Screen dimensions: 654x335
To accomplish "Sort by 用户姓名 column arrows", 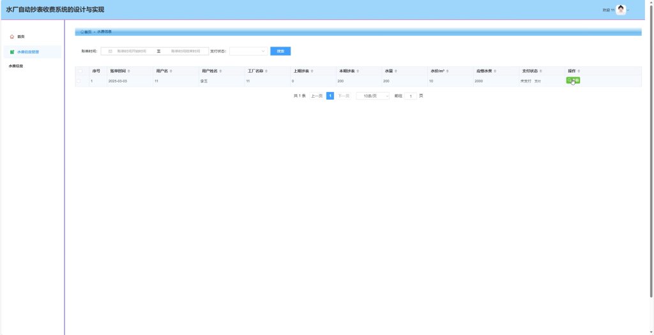I will (220, 71).
